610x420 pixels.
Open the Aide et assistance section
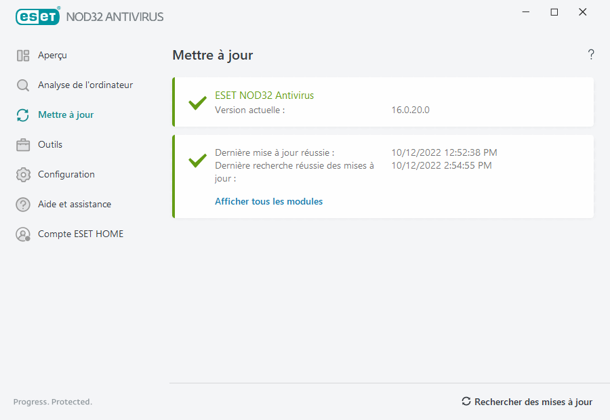(74, 205)
